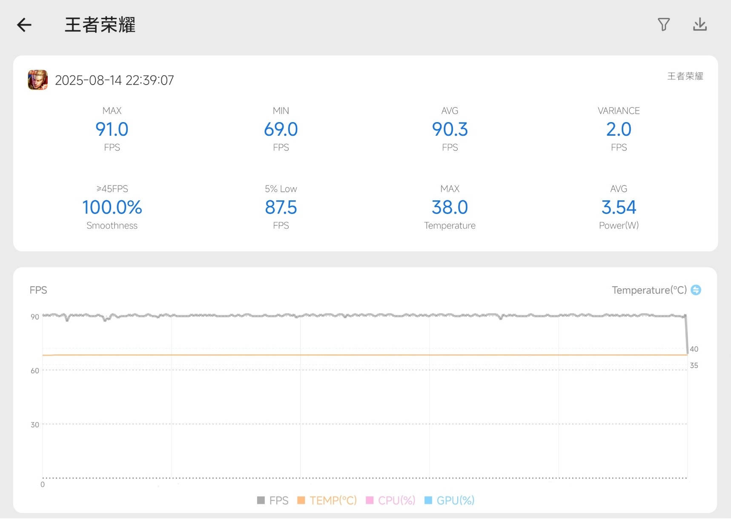
Task: Select the 2025-08-14 22:39:07 session timestamp
Action: click(x=115, y=80)
